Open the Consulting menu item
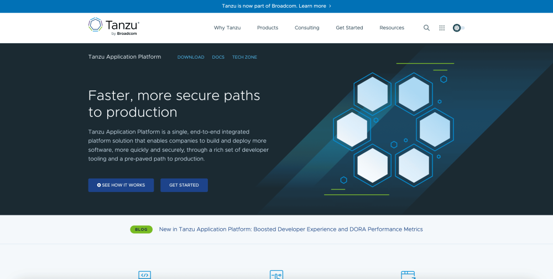This screenshot has width=553, height=279. [x=307, y=28]
